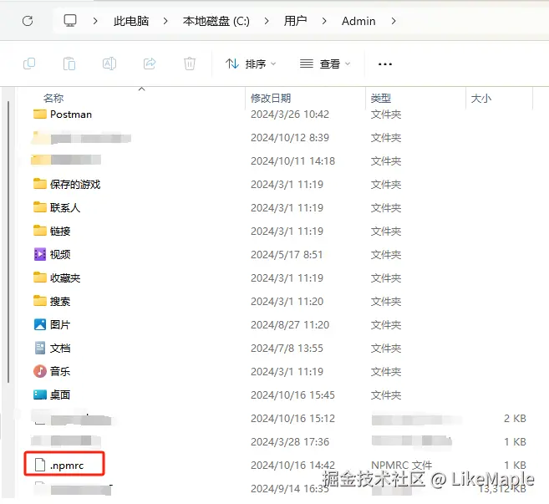Click the vertical scrollbar on left edge

pyautogui.click(x=8, y=242)
